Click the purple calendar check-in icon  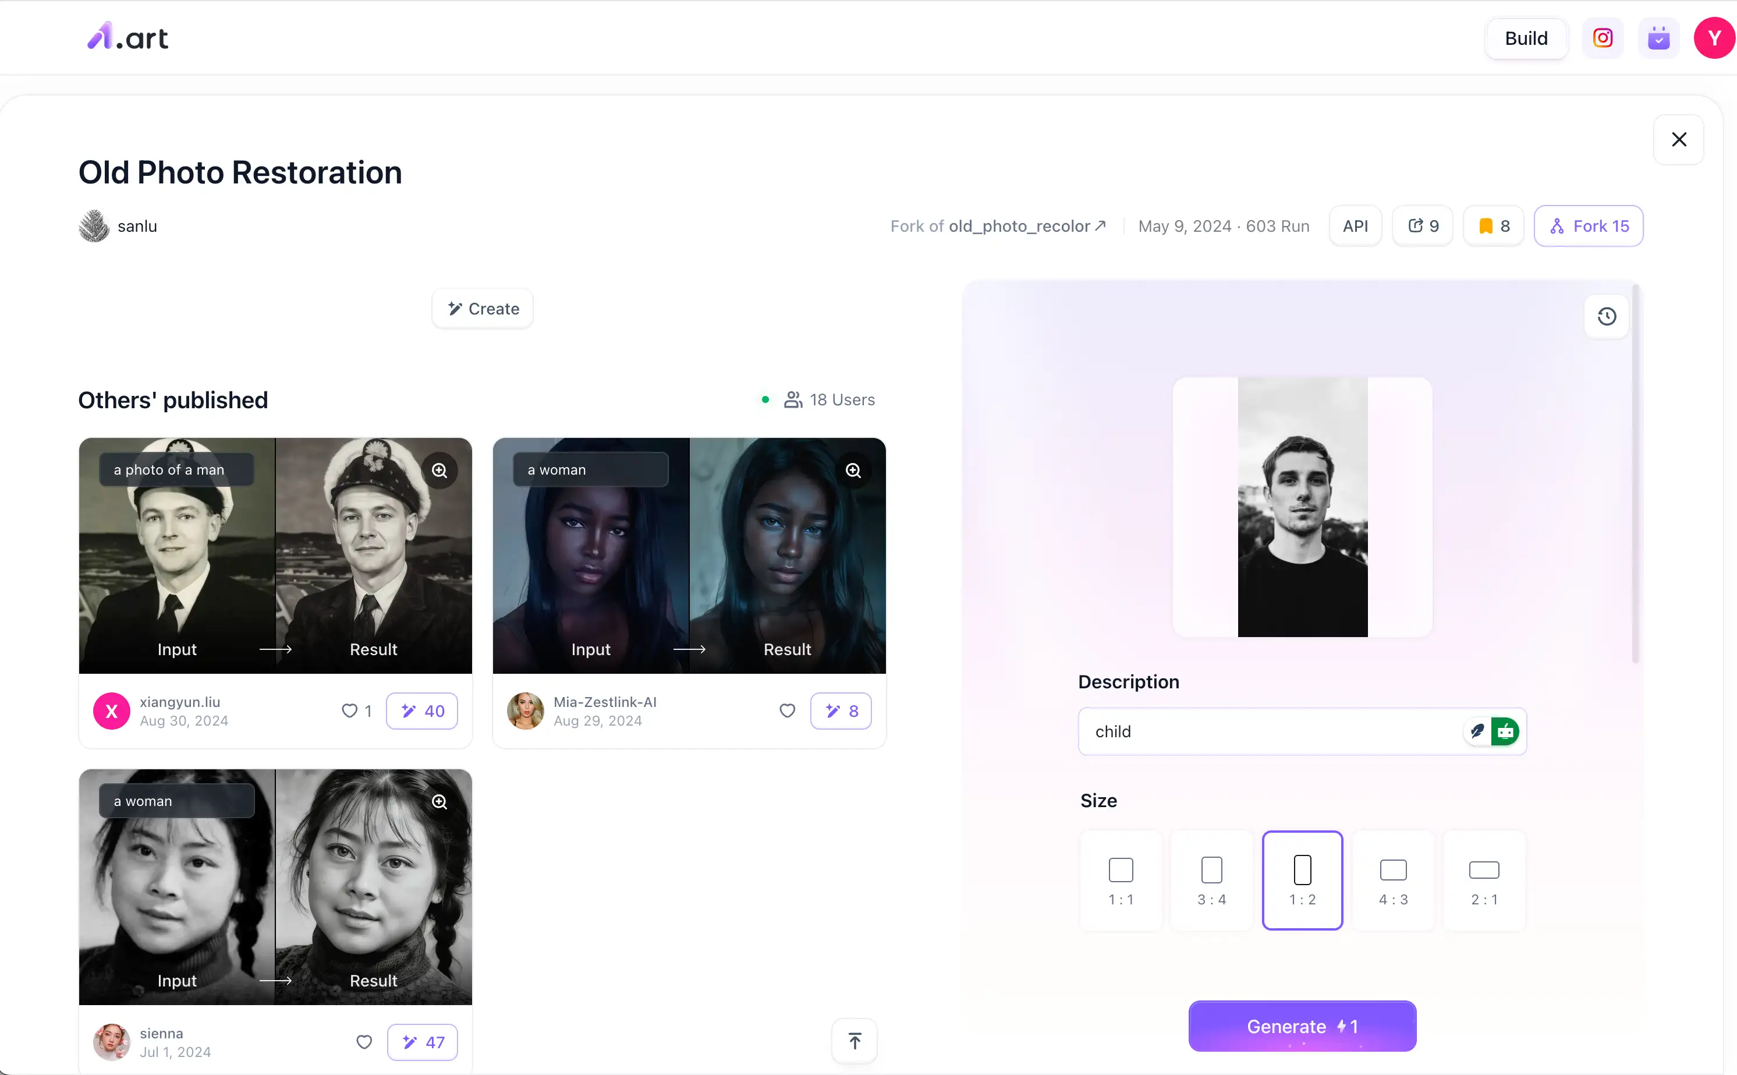1659,38
